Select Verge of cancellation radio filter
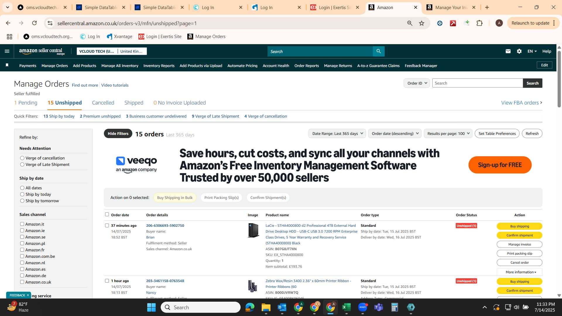The height and width of the screenshot is (316, 562). coord(22,158)
